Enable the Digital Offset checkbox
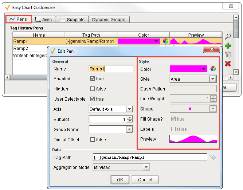The image size is (243, 190). coord(93,140)
